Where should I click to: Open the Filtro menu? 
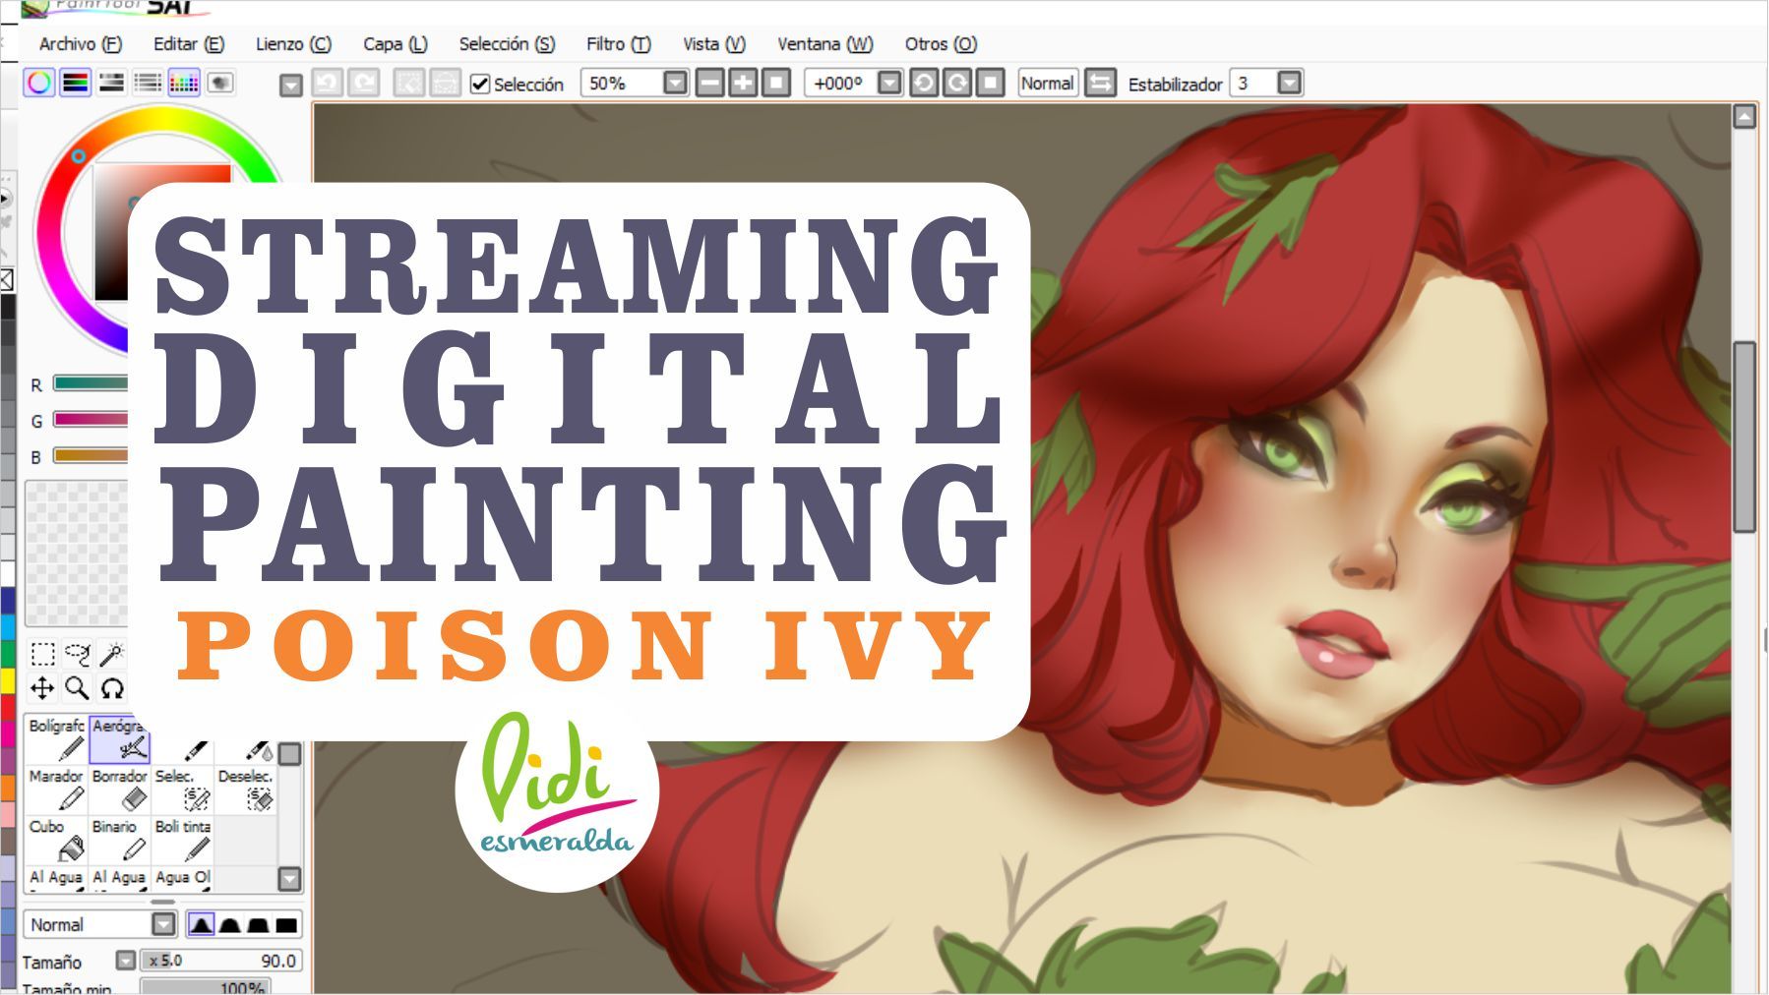[619, 44]
